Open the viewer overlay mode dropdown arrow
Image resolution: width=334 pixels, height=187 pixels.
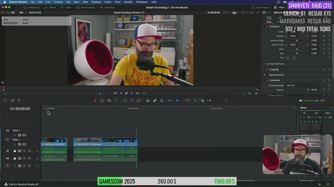pos(10,94)
